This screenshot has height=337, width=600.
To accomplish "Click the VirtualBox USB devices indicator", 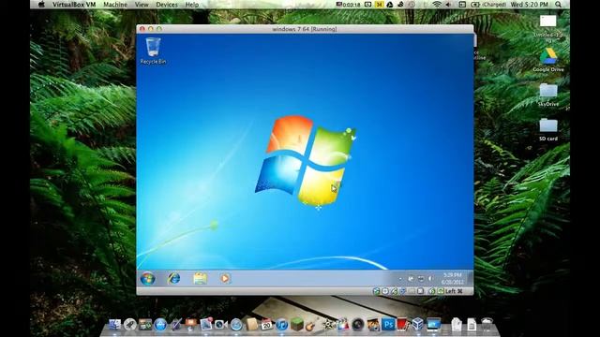I will 403,291.
